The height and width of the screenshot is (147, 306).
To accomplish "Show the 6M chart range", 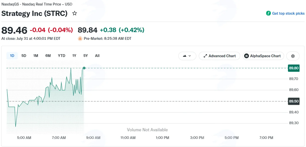I will click(48, 56).
